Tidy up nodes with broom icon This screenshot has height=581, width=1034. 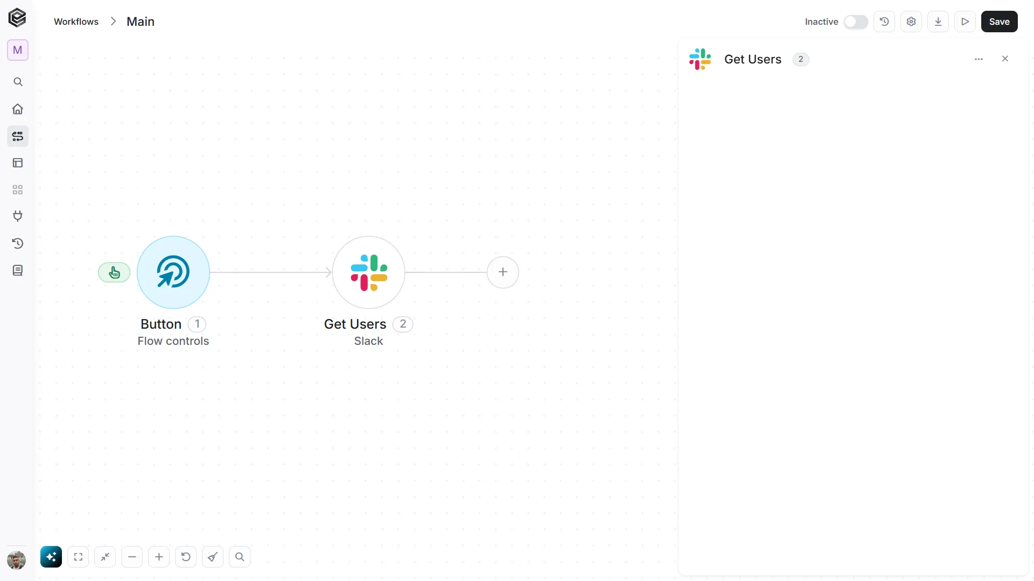(213, 557)
